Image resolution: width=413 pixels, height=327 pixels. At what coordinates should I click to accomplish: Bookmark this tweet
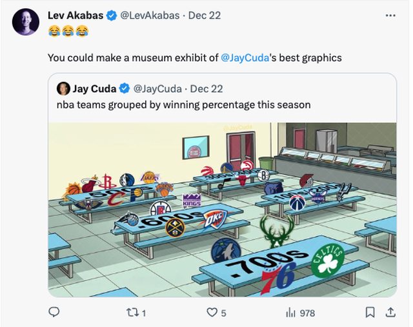370,313
